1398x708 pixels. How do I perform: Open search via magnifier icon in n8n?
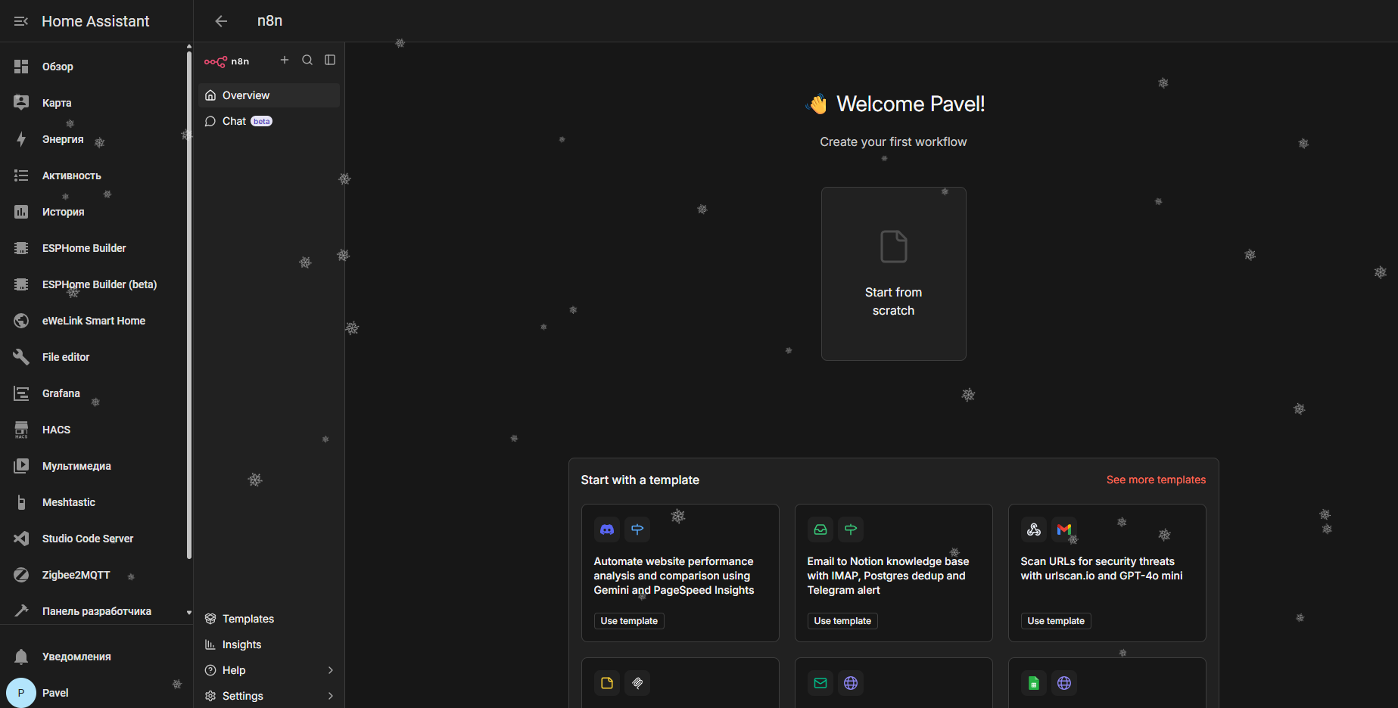coord(307,61)
